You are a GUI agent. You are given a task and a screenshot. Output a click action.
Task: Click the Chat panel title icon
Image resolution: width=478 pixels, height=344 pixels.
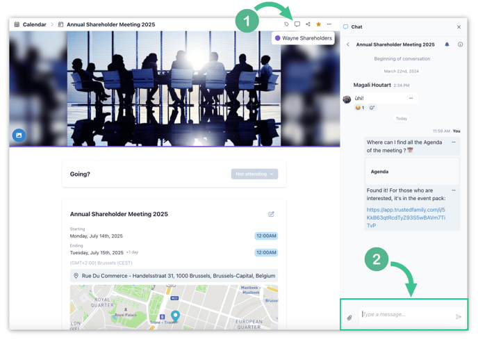pyautogui.click(x=346, y=27)
